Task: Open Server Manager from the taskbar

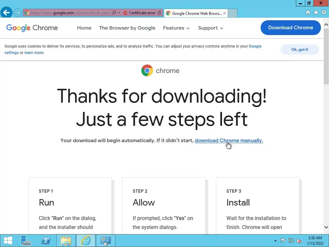Action: tap(26, 241)
